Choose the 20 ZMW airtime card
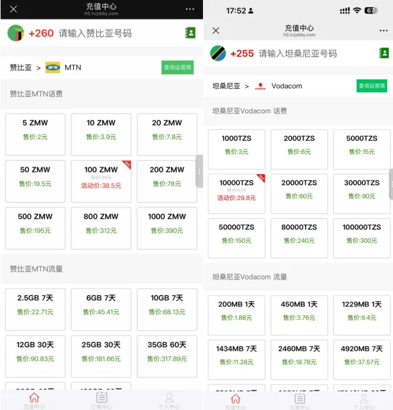Image resolution: width=393 pixels, height=410 pixels. click(167, 134)
